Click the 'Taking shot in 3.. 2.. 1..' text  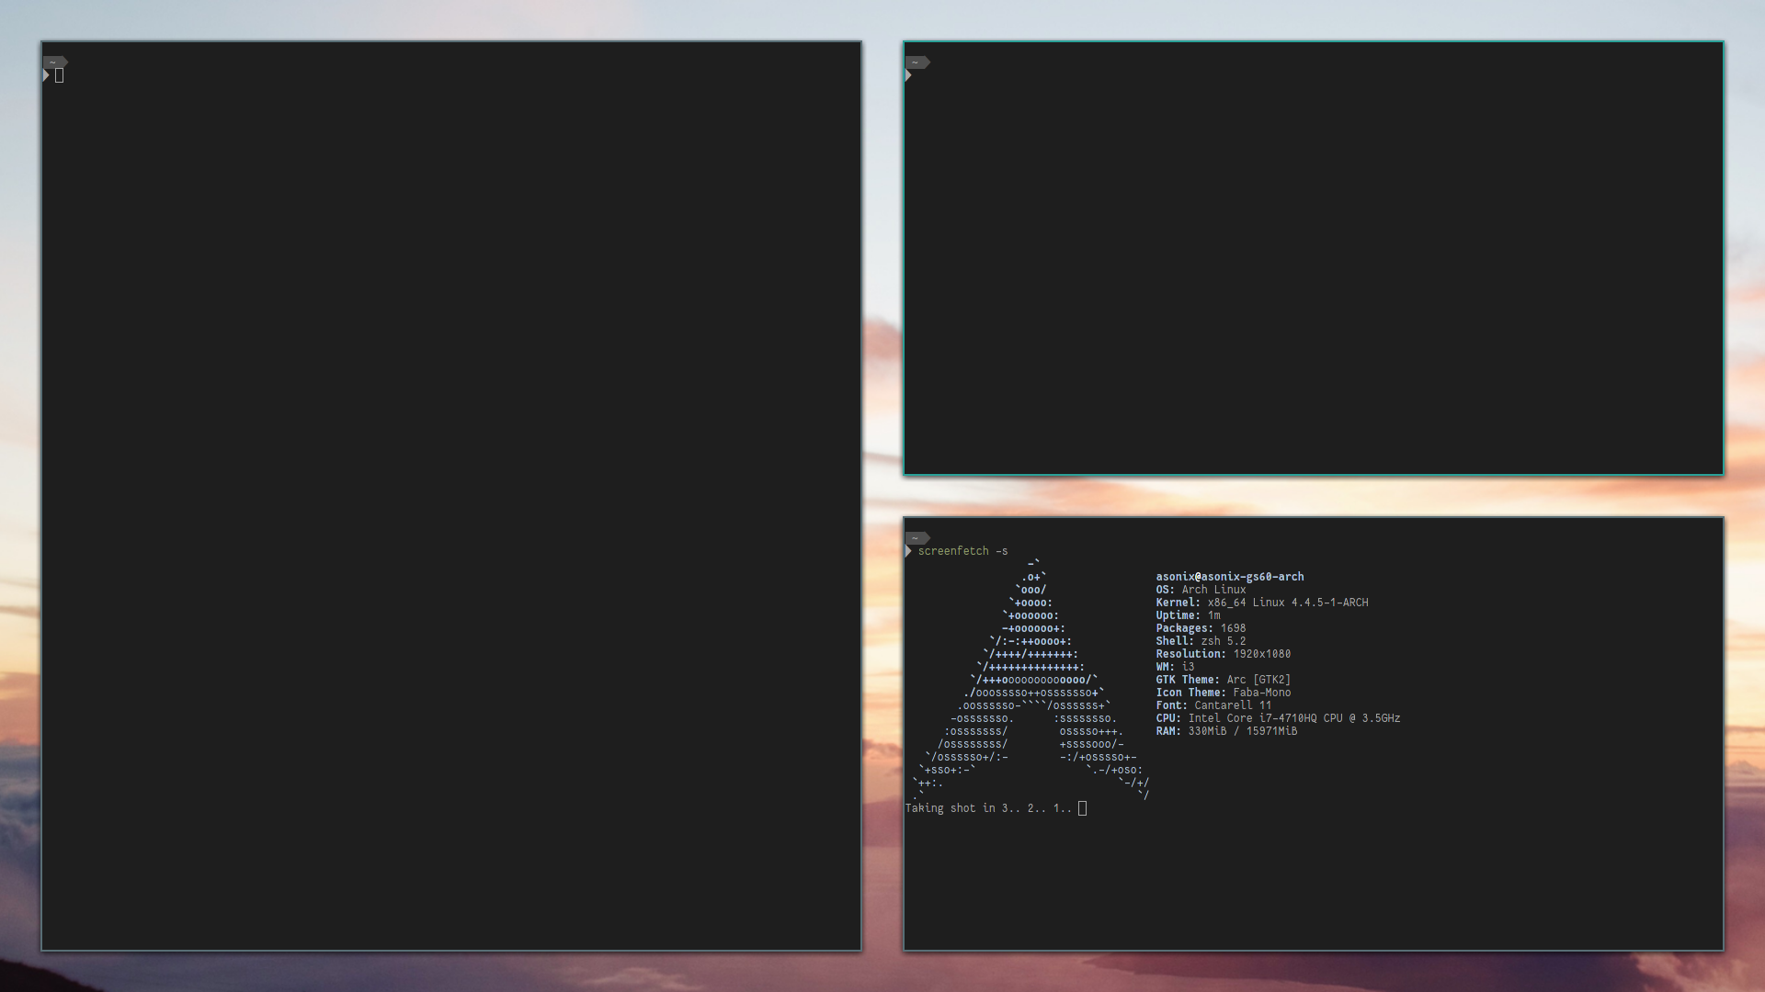(x=988, y=808)
